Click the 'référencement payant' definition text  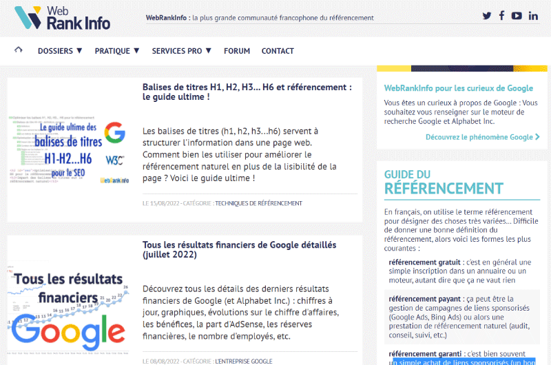[x=459, y=317]
